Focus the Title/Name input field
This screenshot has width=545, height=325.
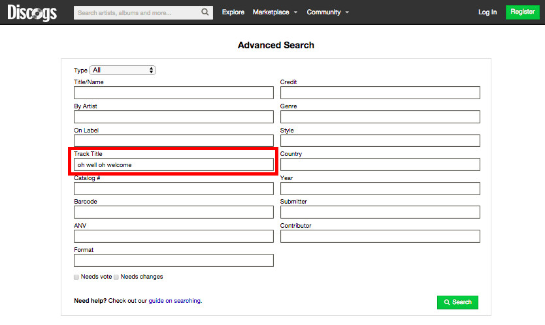(x=173, y=93)
